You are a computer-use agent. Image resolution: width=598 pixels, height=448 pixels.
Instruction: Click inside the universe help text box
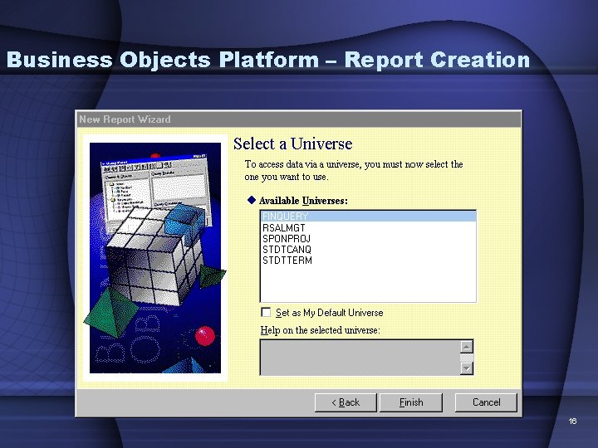pyautogui.click(x=360, y=358)
